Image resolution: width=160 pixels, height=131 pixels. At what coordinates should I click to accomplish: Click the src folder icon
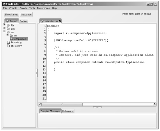click(8, 32)
